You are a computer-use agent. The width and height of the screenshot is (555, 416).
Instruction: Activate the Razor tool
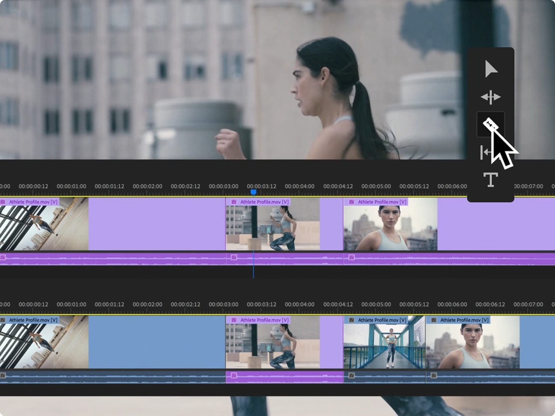pos(490,124)
